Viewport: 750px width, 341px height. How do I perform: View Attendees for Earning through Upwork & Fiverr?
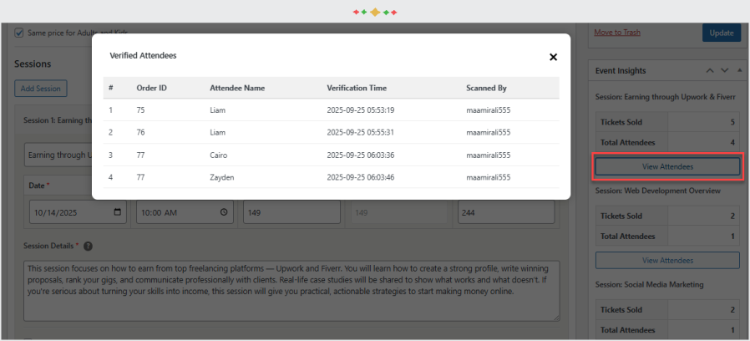[667, 166]
